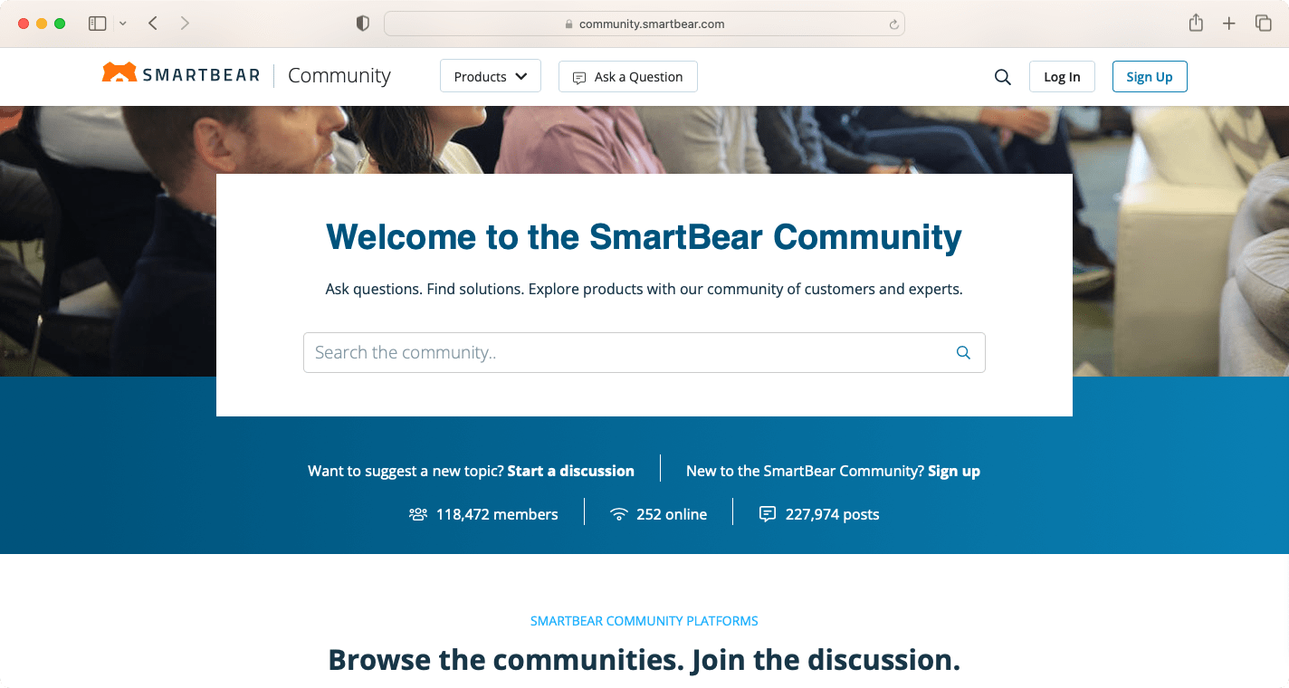Click Browse the communities heading

point(644,660)
